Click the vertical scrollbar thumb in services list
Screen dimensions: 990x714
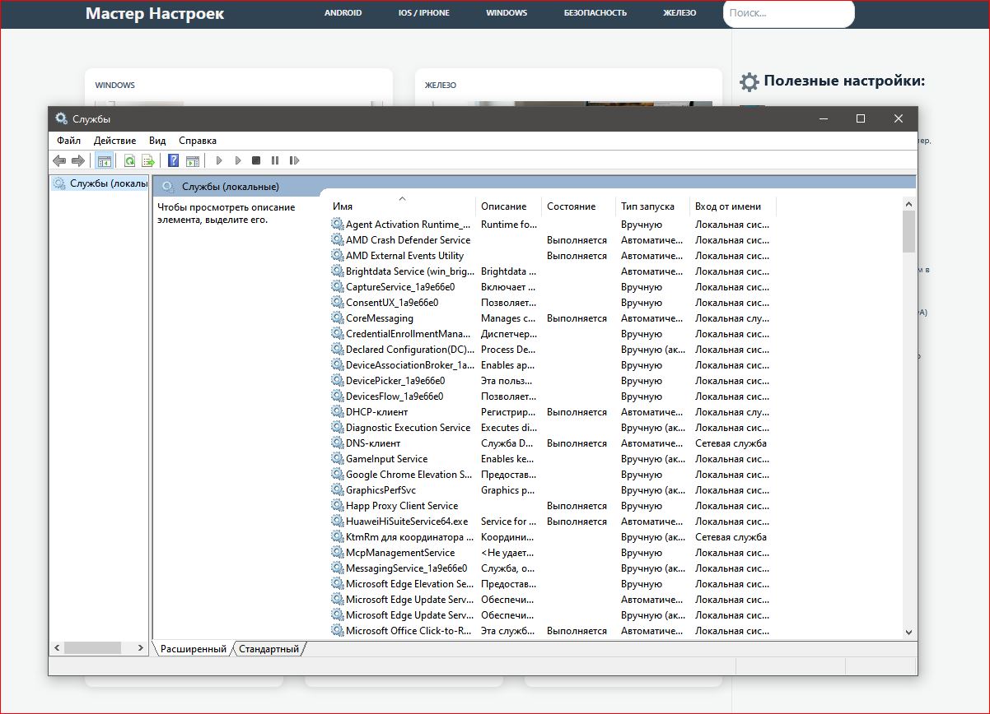coord(908,232)
